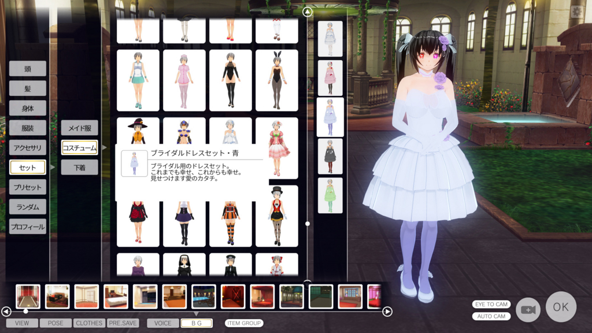Select the witch hat costume thumbnail

(138, 131)
